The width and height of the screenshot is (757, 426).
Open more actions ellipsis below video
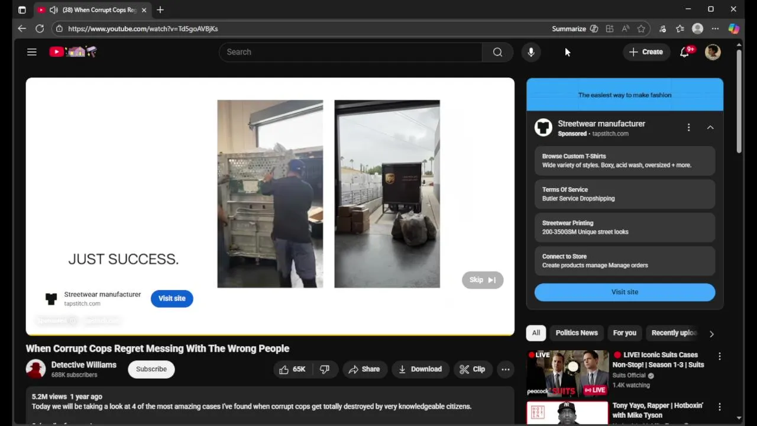506,369
